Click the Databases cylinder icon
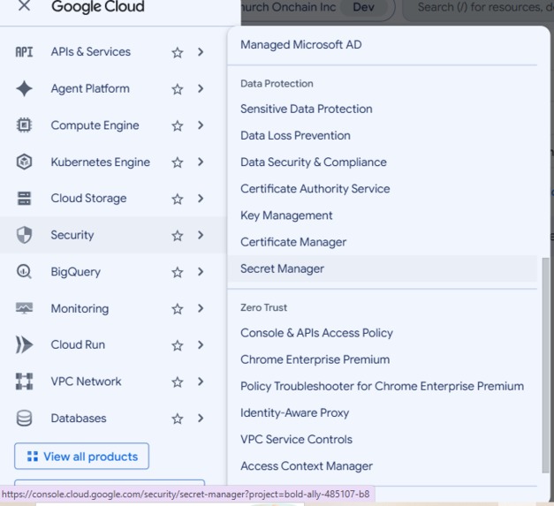This screenshot has height=506, width=554. [24, 419]
